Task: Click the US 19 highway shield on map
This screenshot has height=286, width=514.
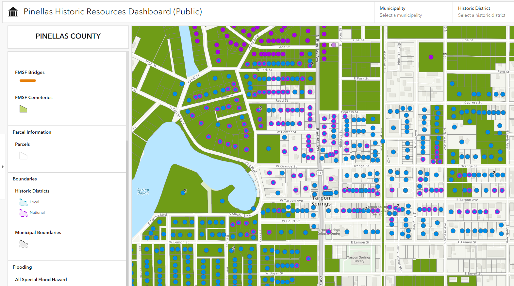Action: (x=320, y=173)
